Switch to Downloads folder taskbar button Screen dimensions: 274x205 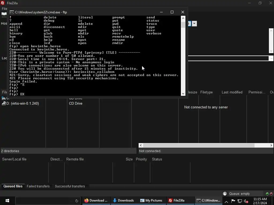pyautogui.click(x=123, y=200)
